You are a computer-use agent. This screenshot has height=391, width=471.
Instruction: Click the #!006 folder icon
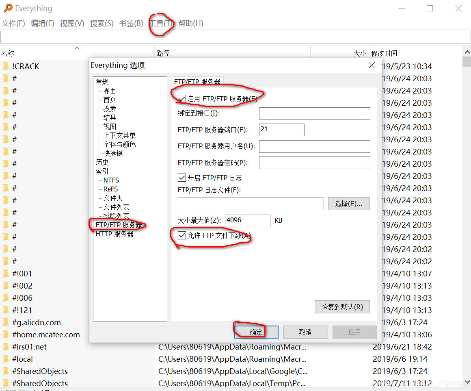pyautogui.click(x=6, y=298)
